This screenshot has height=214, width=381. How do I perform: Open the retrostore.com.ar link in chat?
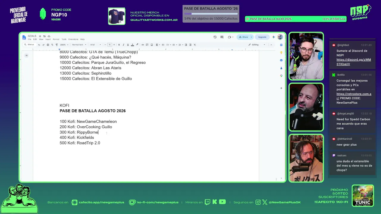click(353, 96)
